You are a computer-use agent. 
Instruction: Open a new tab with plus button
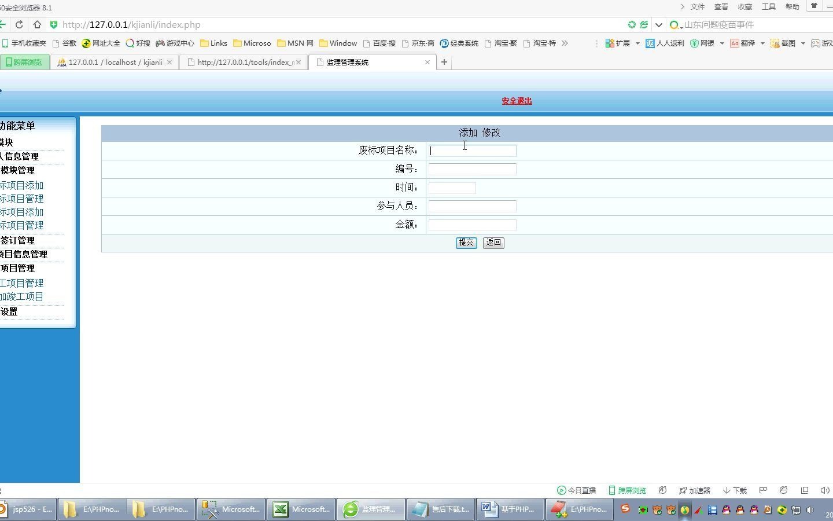(x=444, y=62)
